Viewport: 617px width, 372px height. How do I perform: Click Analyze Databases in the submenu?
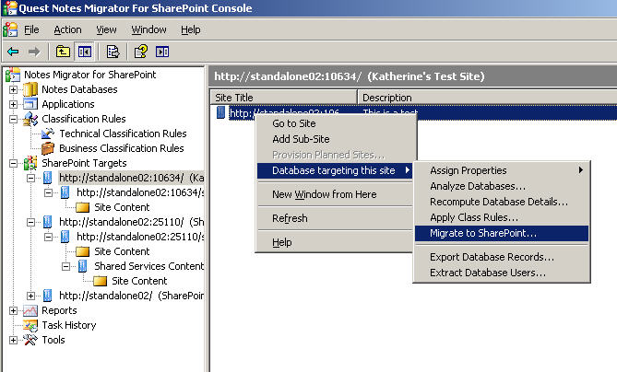tap(477, 186)
